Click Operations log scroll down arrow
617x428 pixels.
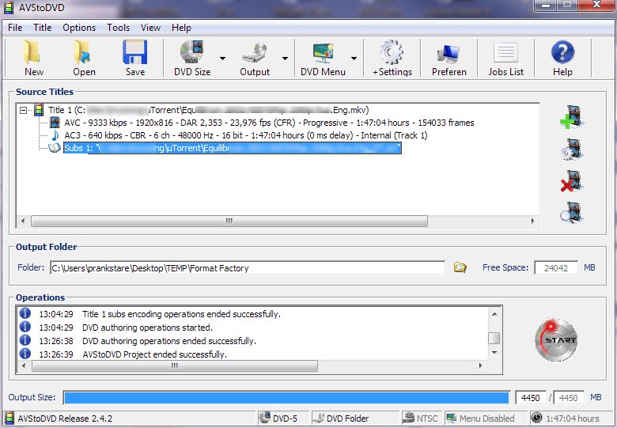(494, 353)
